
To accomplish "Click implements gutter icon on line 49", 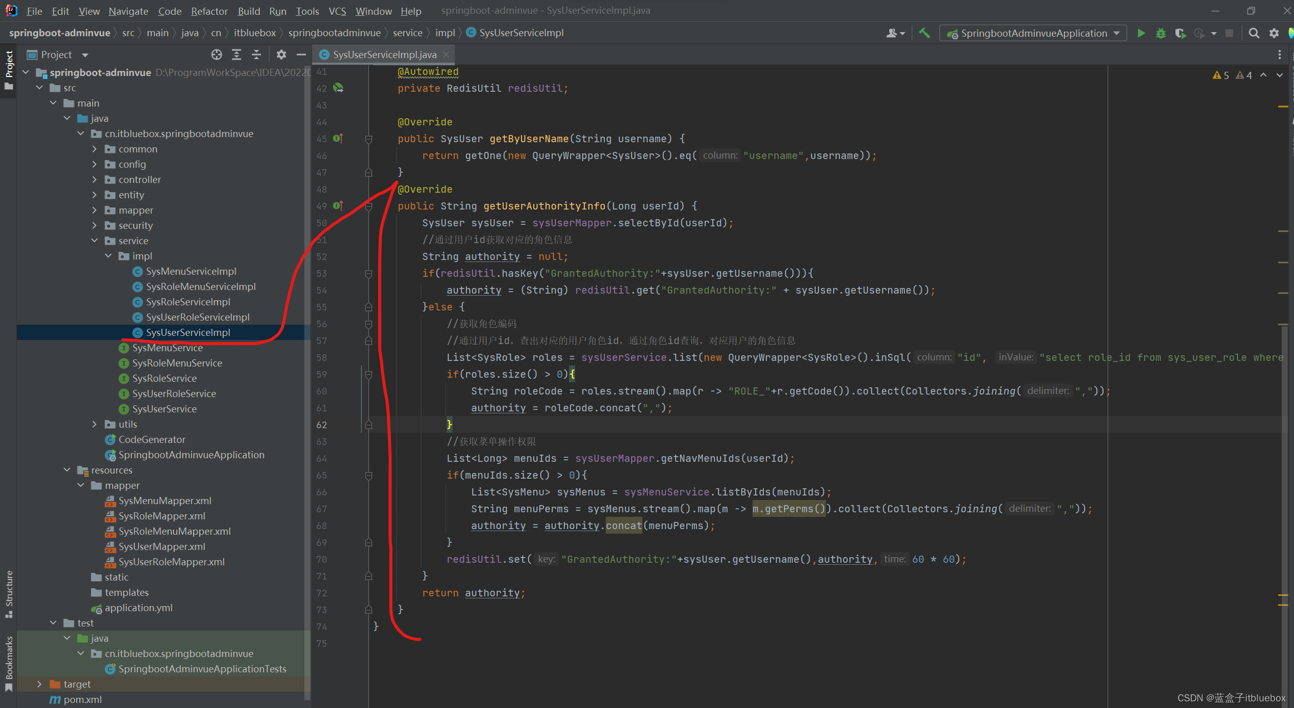I will pos(338,206).
